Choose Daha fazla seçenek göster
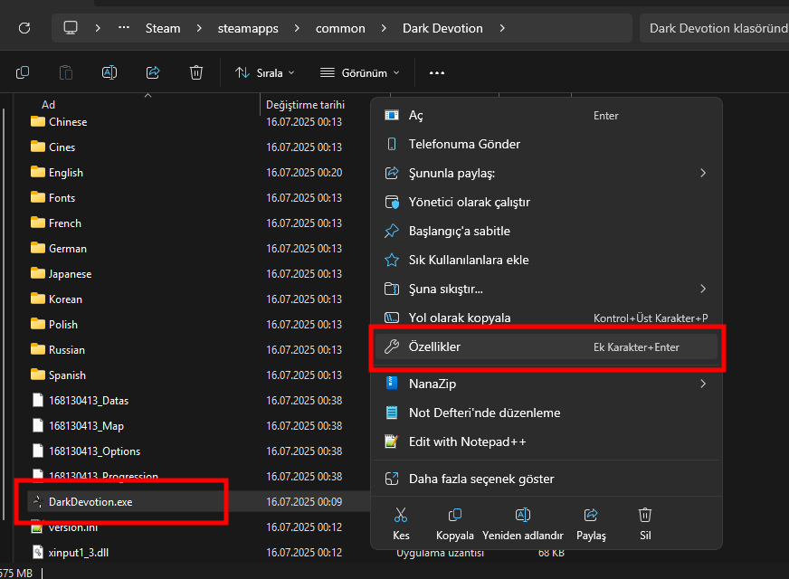Image resolution: width=789 pixels, height=579 pixels. [x=547, y=479]
